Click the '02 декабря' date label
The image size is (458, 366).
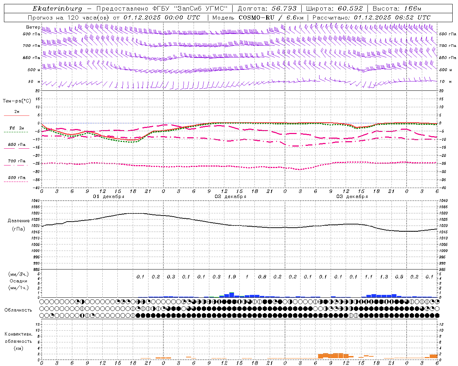point(230,197)
